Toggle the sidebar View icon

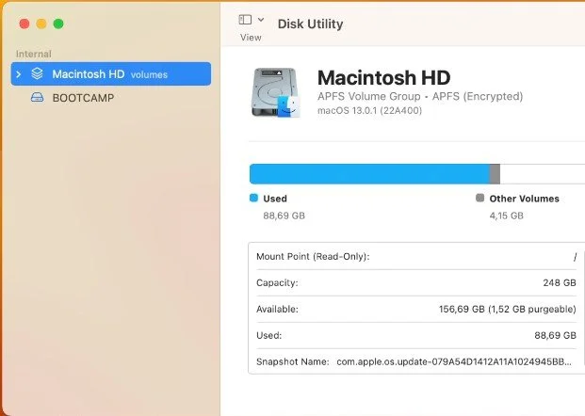pos(245,20)
